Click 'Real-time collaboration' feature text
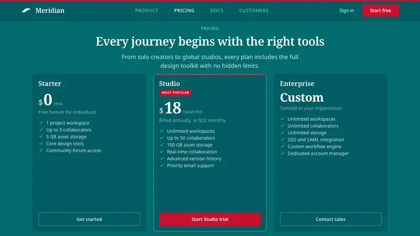420x236 pixels. coord(192,152)
